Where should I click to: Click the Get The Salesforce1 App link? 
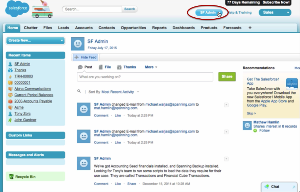(x=263, y=81)
